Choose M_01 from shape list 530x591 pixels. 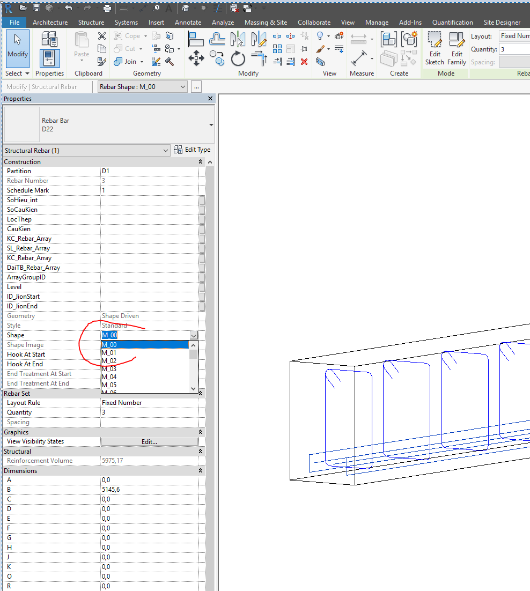145,353
